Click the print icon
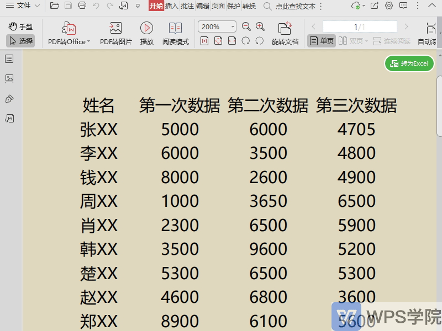Screen dimensions: 442x331 pos(82,6)
